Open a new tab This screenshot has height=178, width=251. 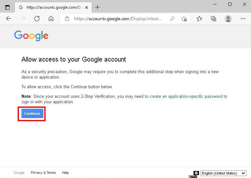(97, 7)
